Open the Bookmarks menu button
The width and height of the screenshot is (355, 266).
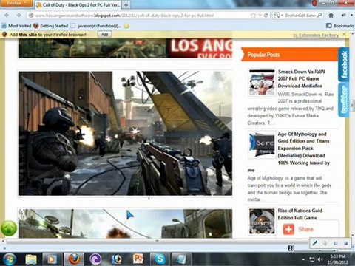point(340,26)
